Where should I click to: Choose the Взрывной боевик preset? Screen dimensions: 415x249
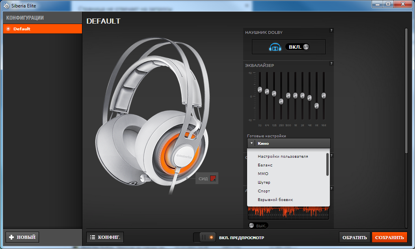[275, 199]
